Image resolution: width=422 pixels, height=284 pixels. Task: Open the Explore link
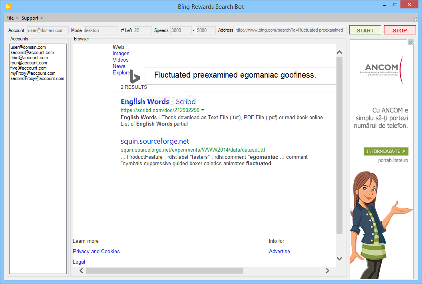pos(121,72)
